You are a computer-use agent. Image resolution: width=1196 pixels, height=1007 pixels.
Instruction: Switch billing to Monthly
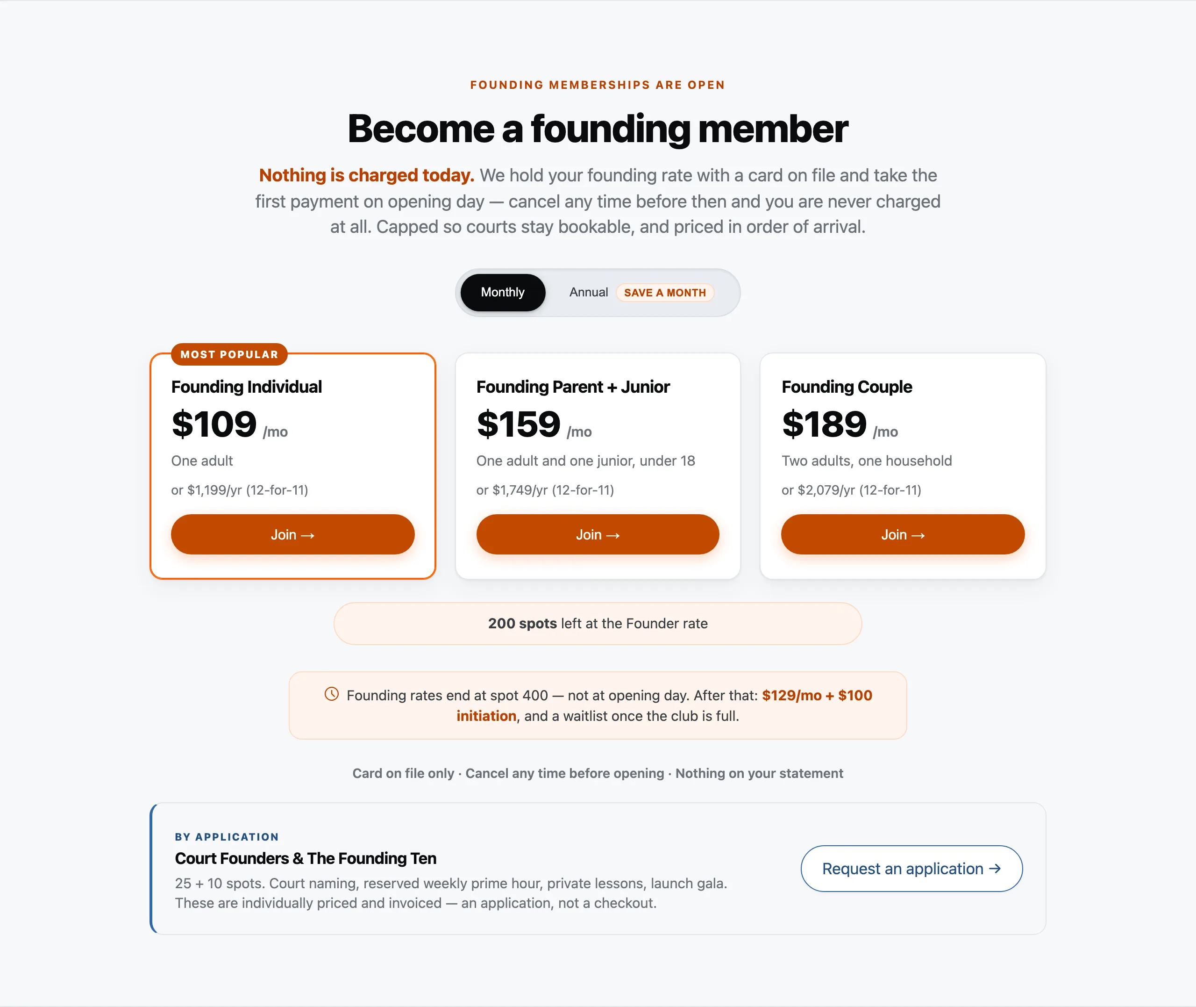pos(503,292)
